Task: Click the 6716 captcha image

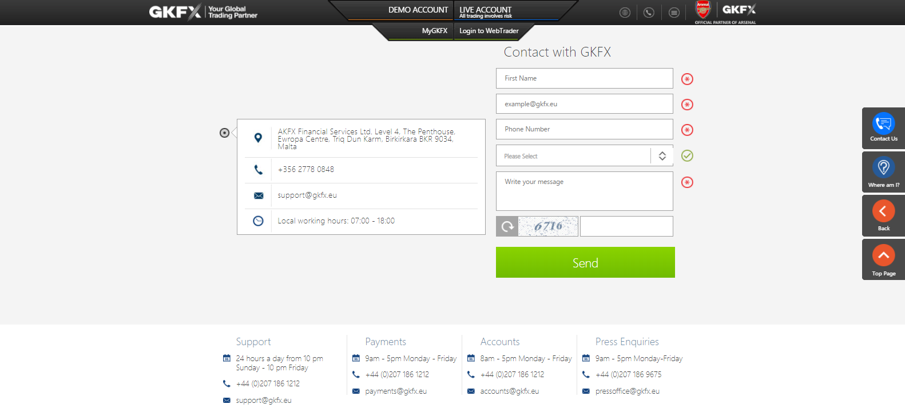Action: (548, 226)
